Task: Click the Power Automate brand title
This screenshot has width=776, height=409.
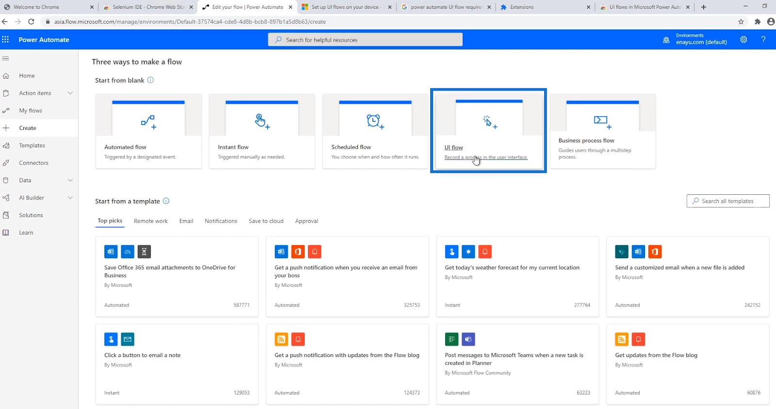Action: click(44, 40)
